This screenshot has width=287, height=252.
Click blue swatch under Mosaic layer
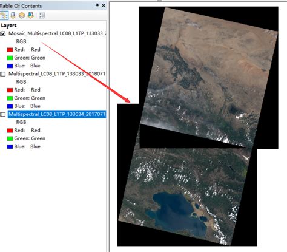[10, 66]
